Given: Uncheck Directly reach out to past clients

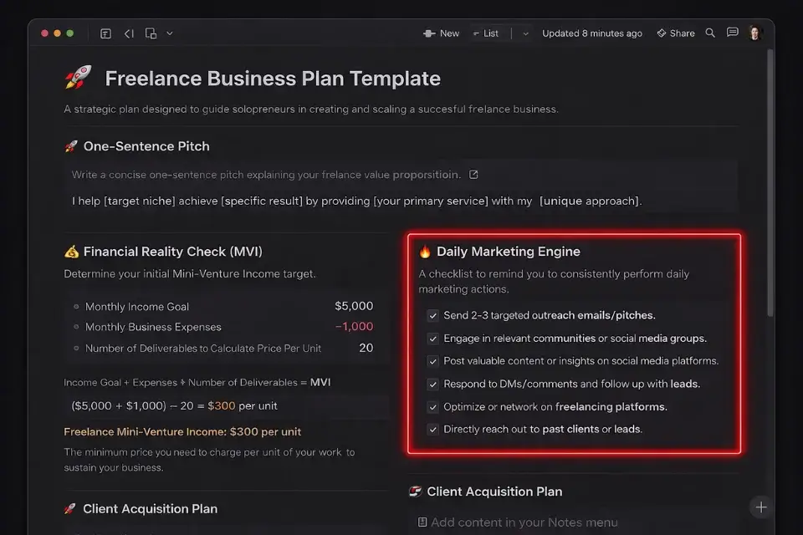Looking at the screenshot, I should coord(432,428).
